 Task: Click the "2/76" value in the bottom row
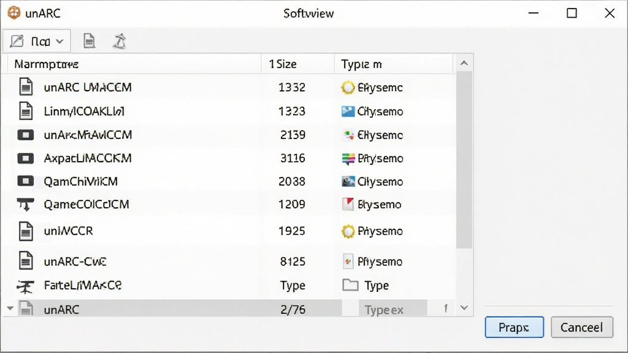(293, 309)
